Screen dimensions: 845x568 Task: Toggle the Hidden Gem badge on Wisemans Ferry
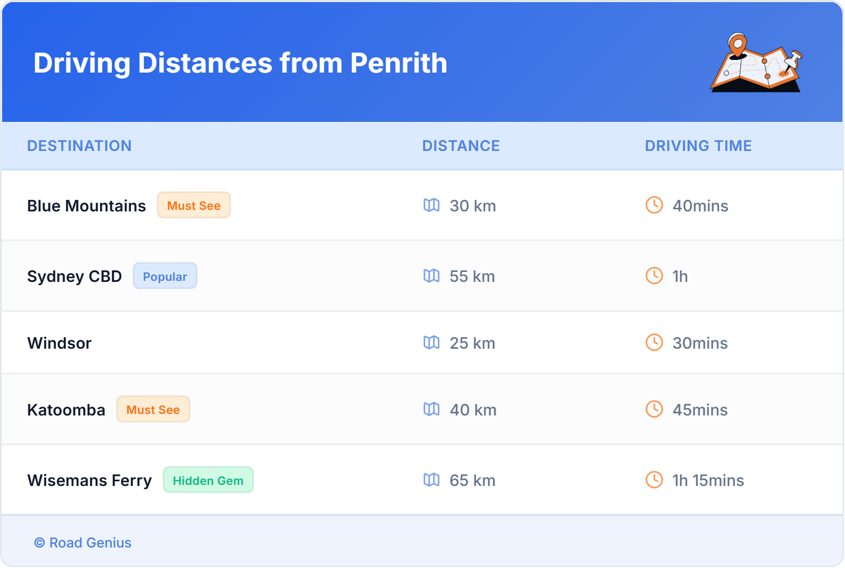[x=208, y=480]
